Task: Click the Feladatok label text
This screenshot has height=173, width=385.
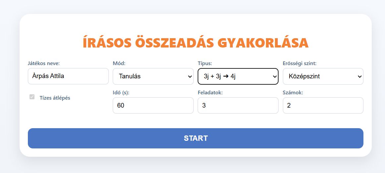Action: pos(210,93)
